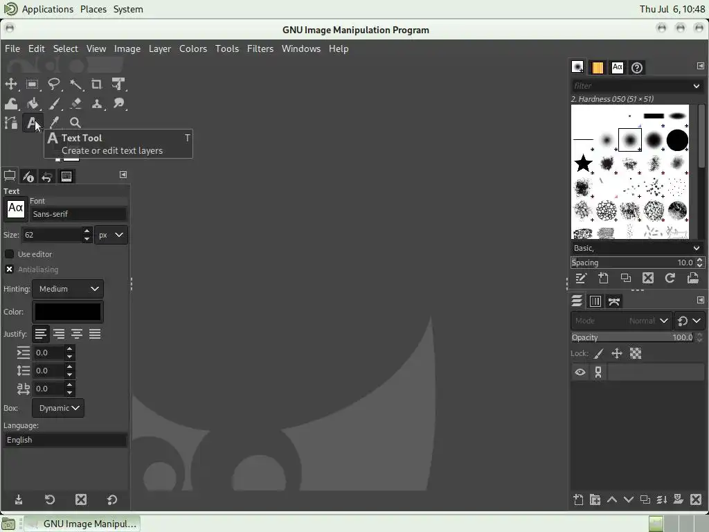The width and height of the screenshot is (709, 532).
Task: Toggle lock position and size
Action: pyautogui.click(x=617, y=353)
